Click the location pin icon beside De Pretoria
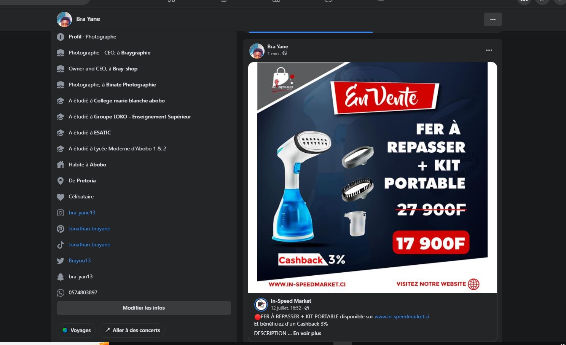Image resolution: width=566 pixels, height=345 pixels. (61, 181)
